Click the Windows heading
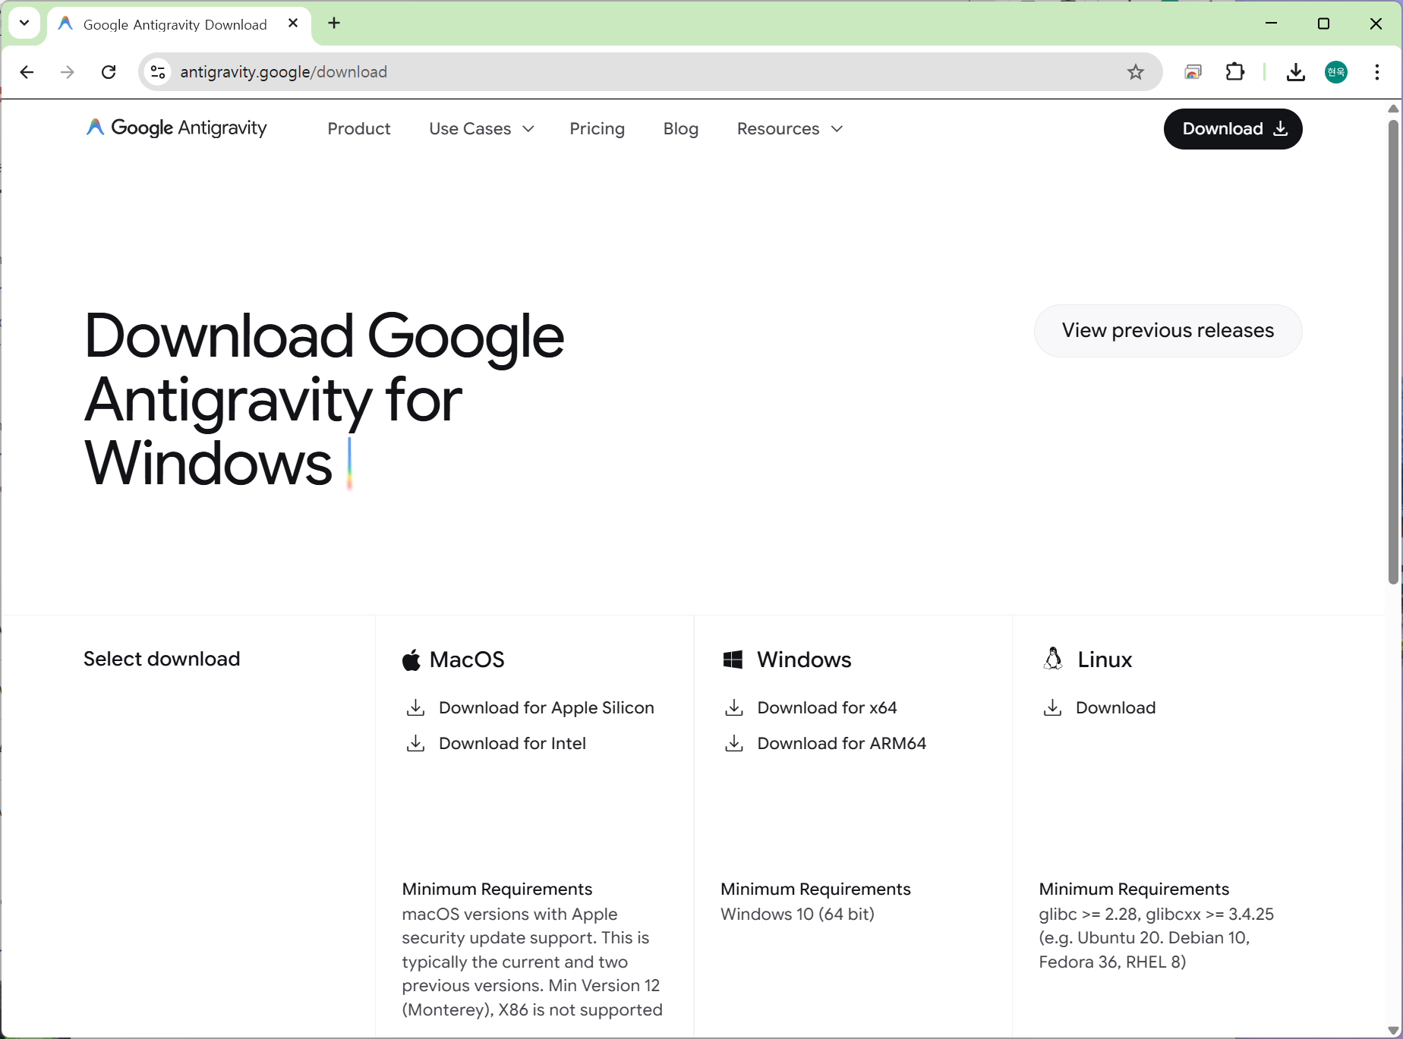 click(804, 660)
